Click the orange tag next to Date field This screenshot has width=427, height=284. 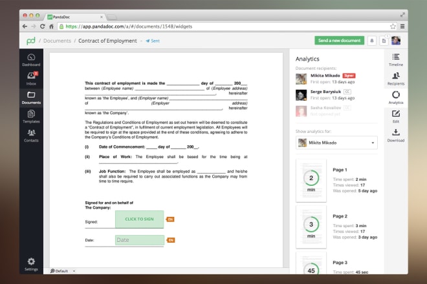pos(171,240)
